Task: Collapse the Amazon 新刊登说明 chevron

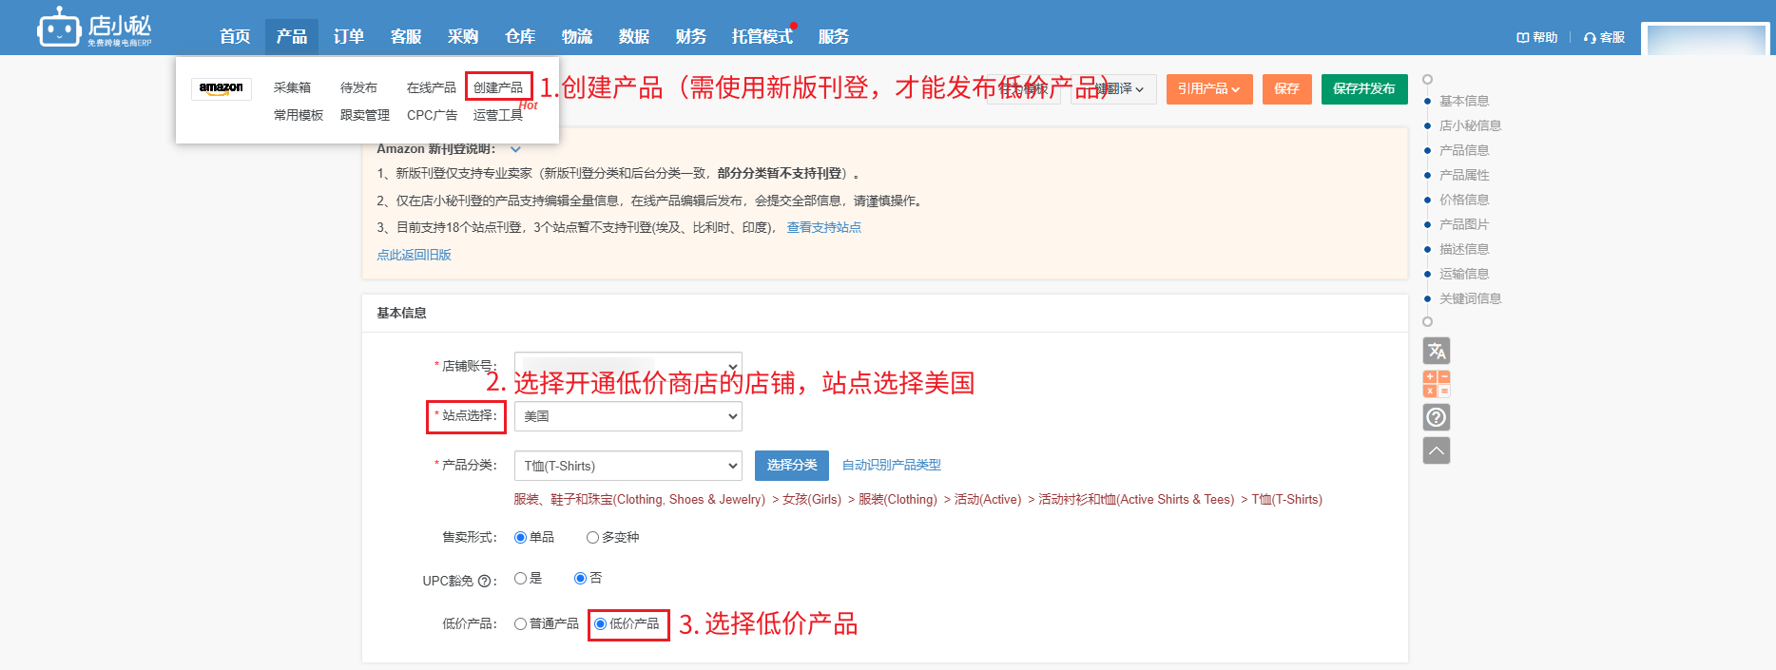Action: [x=515, y=149]
